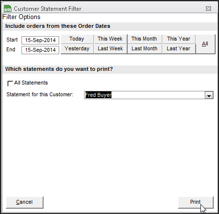This screenshot has height=214, width=219.
Task: Pick the Last Year range button
Action: [179, 49]
